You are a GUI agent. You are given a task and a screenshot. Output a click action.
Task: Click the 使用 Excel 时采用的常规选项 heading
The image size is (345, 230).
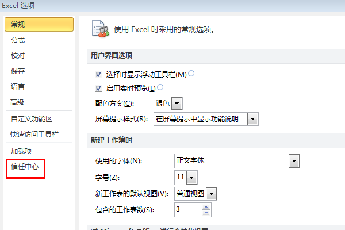(164, 29)
